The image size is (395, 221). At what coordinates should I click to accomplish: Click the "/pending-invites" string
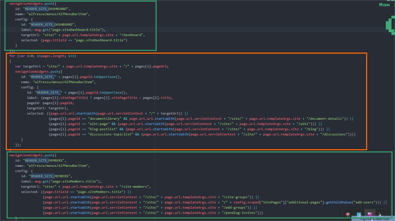click(x=240, y=213)
